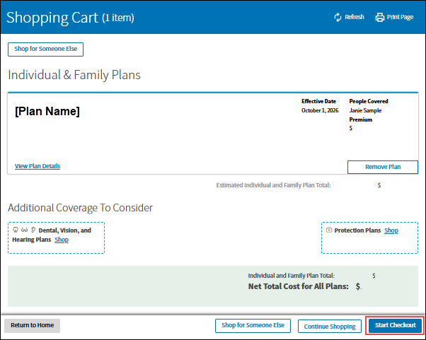Open Shop link for Protection Plans
This screenshot has height=340, width=426.
391,230
